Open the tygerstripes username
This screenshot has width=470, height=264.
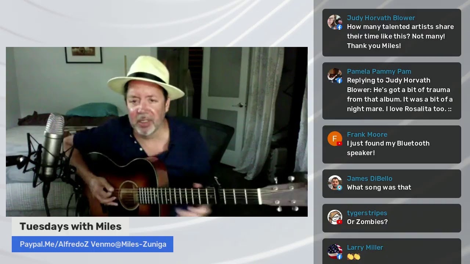click(367, 213)
